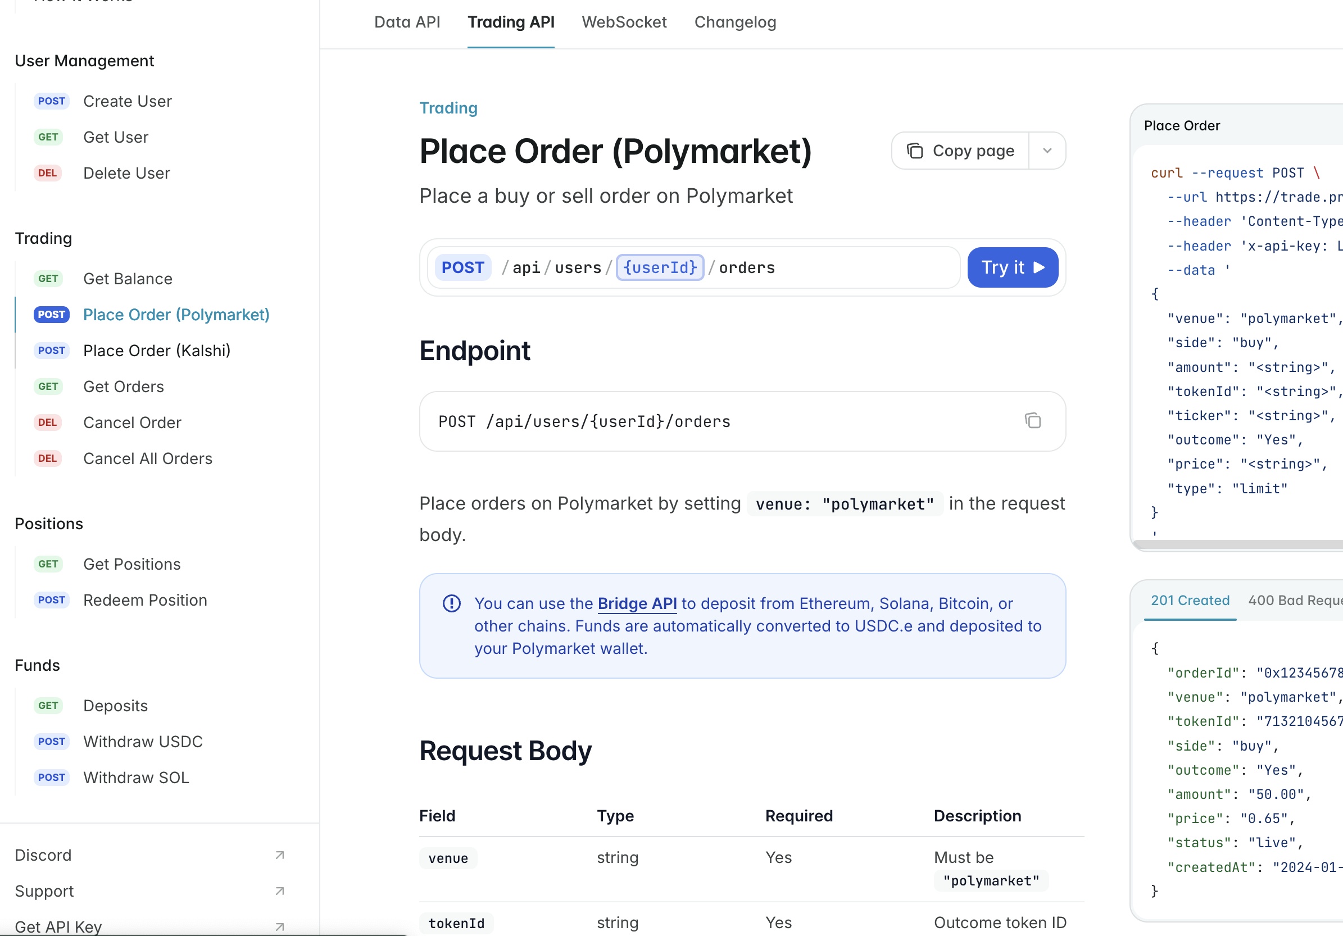
Task: Click the copy icon inside Copy page button
Action: (x=915, y=151)
